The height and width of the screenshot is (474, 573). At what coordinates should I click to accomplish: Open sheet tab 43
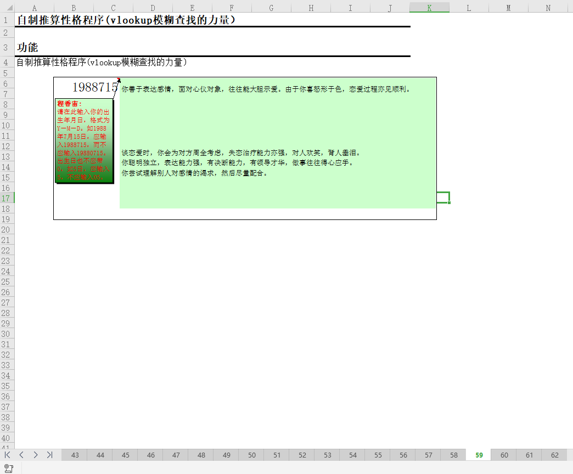pyautogui.click(x=75, y=455)
